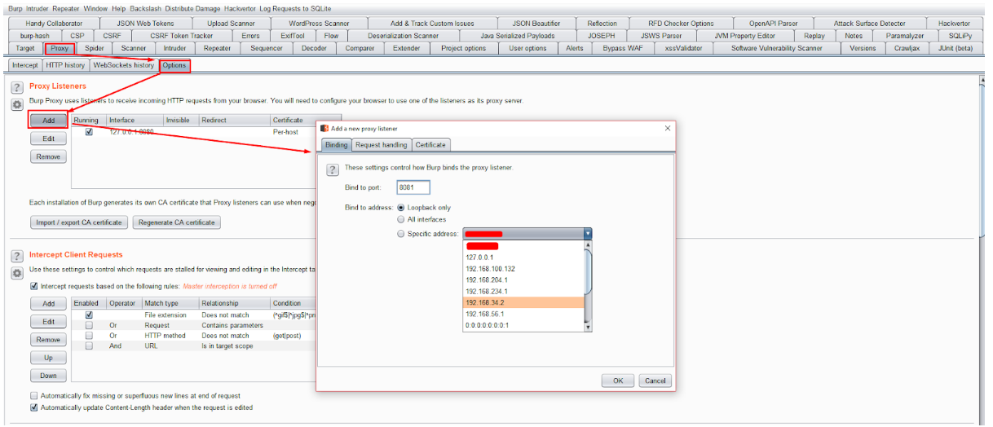
Task: Toggle Intercept requests based on following rules
Action: [x=33, y=286]
